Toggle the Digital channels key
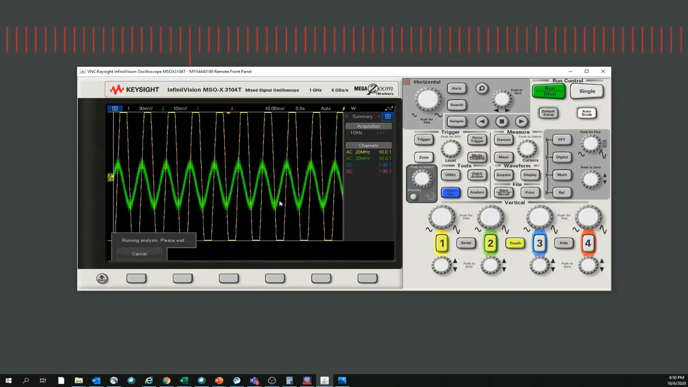Screen dimensions: 688x387 click(562, 157)
